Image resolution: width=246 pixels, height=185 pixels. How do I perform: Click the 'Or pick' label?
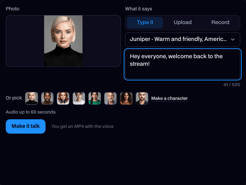[x=14, y=98]
